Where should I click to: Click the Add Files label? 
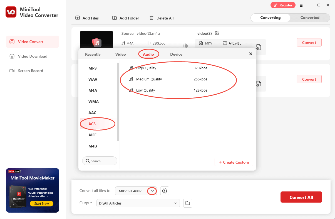tap(91, 18)
